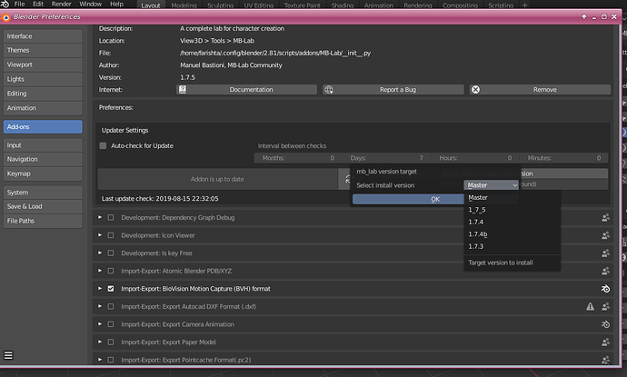Click the globe icon on Report a Bug
The image size is (627, 377).
(x=329, y=90)
